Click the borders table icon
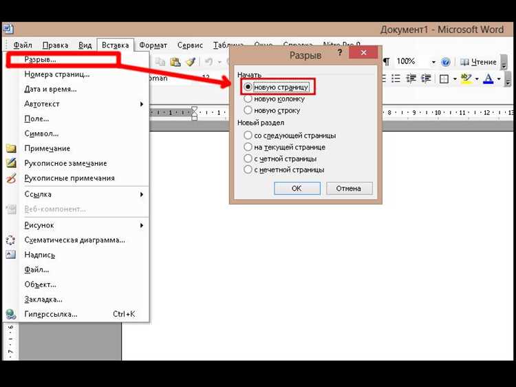Image resolution: width=516 pixels, height=387 pixels. (x=444, y=79)
